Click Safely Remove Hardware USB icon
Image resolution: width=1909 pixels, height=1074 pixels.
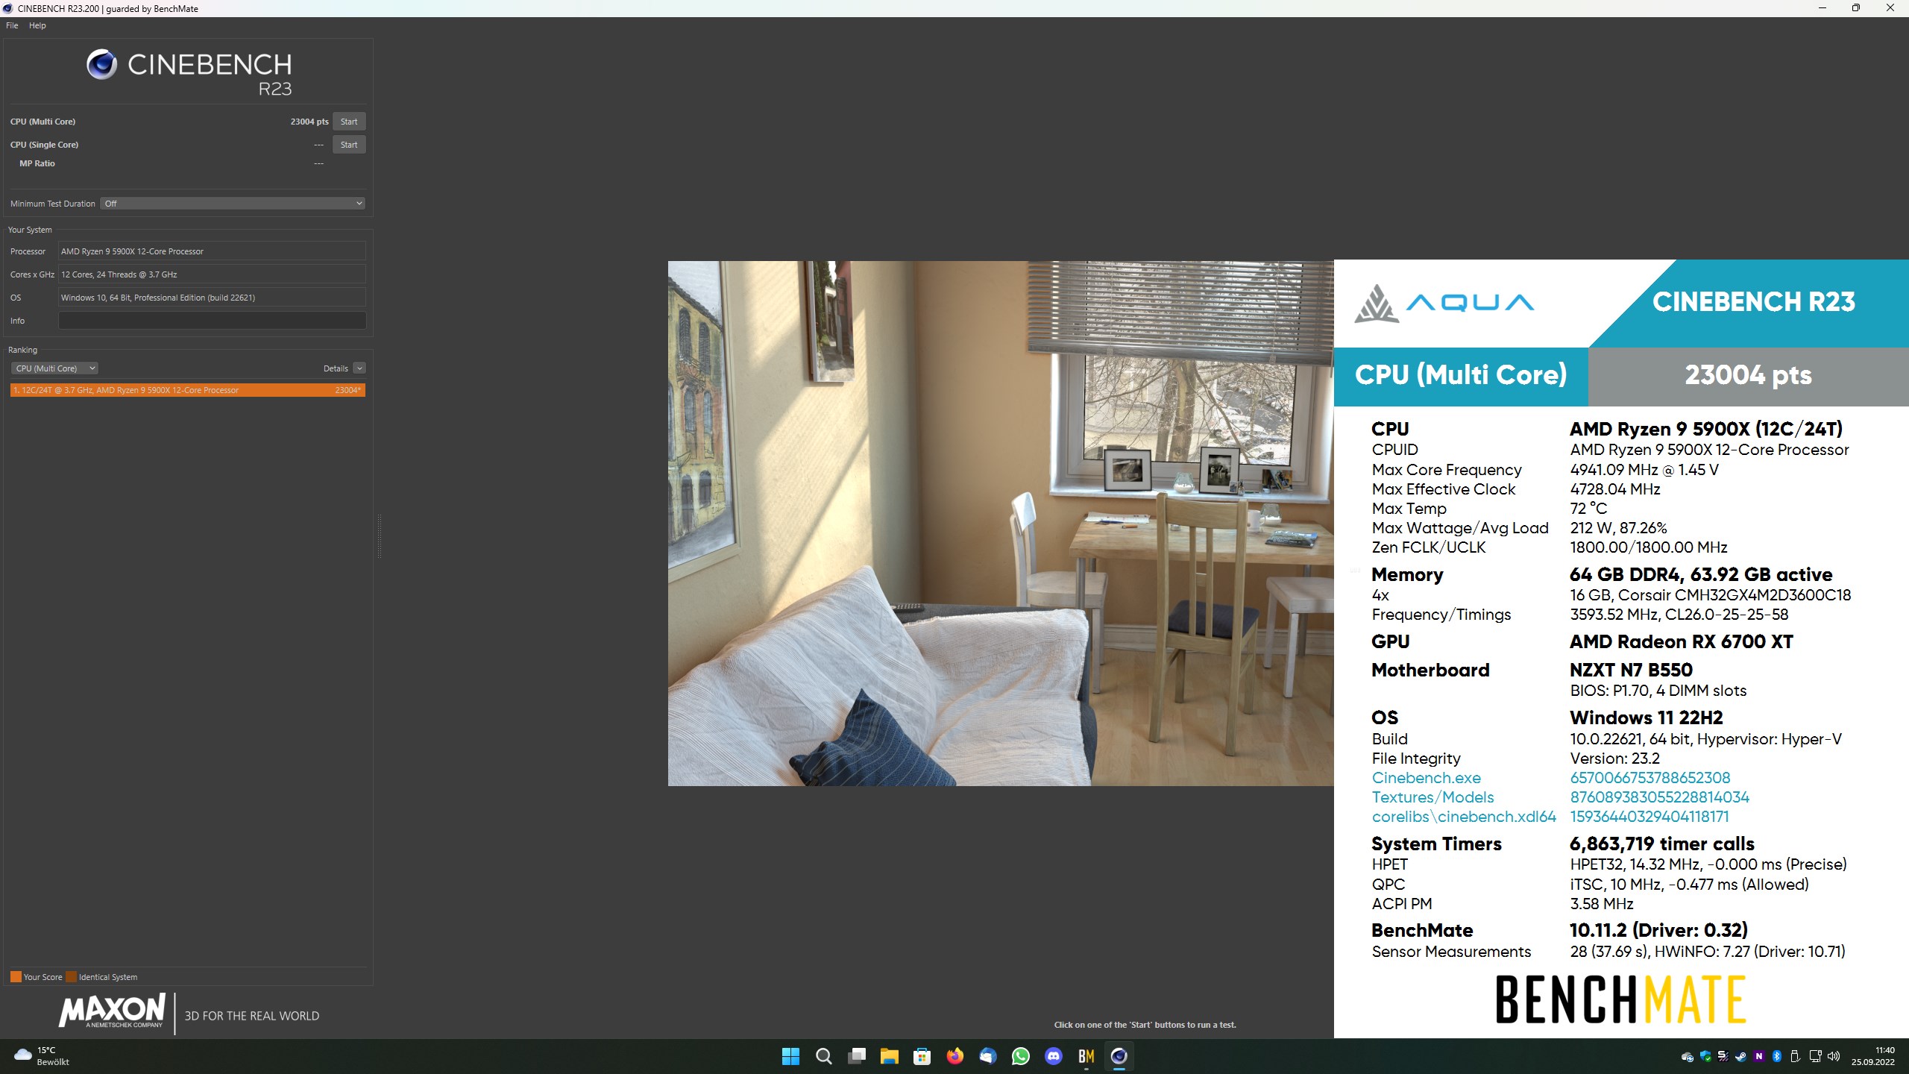[x=1795, y=1056]
